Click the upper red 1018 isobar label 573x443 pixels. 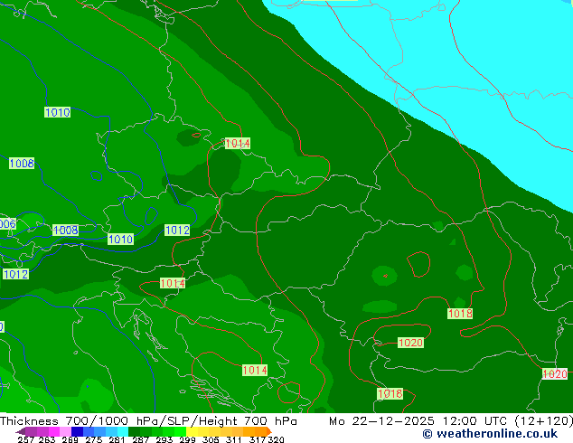[x=460, y=314]
